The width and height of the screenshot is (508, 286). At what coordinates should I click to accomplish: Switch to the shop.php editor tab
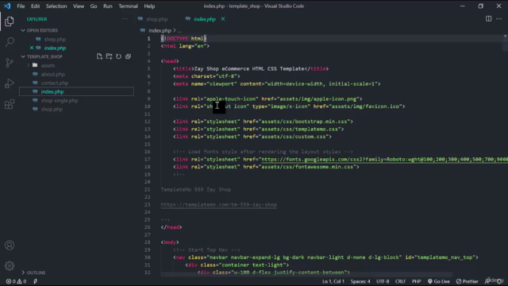(157, 19)
